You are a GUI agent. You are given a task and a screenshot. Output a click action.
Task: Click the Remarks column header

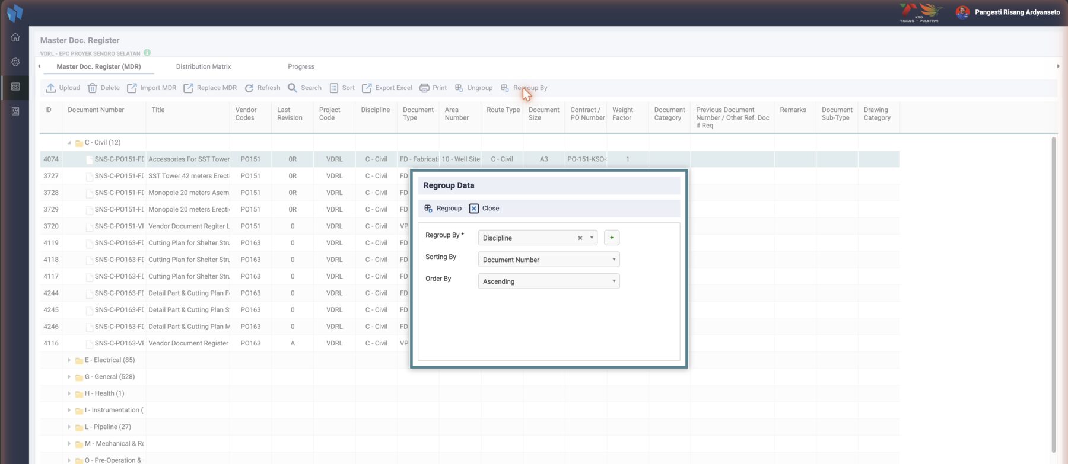pyautogui.click(x=795, y=117)
